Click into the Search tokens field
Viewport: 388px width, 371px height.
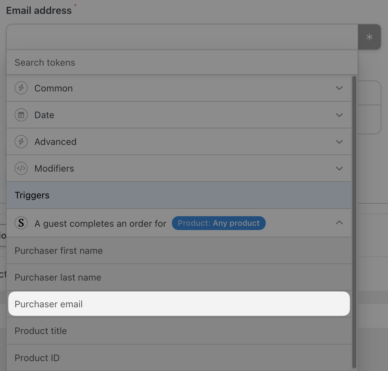click(x=182, y=62)
